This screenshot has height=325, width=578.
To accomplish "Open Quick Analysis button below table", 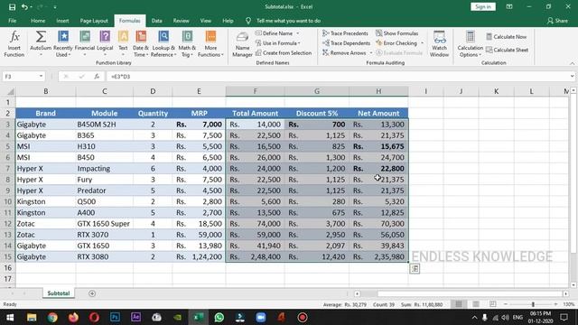I will [415, 269].
